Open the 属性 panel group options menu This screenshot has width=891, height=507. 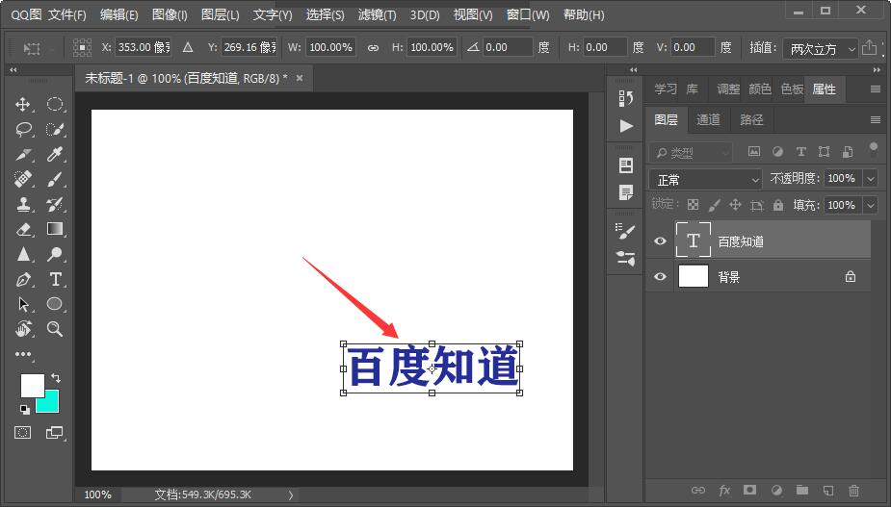coord(875,89)
